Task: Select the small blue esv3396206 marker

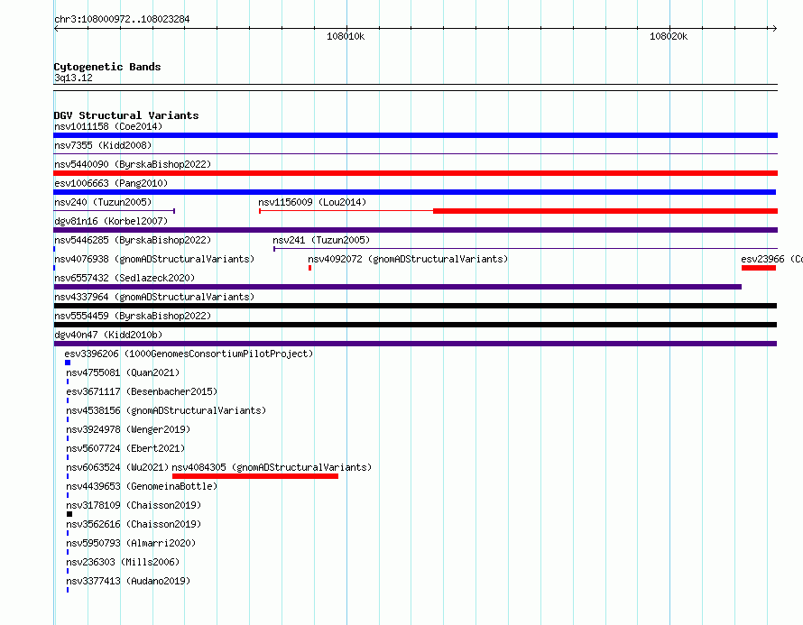Action: click(x=68, y=363)
